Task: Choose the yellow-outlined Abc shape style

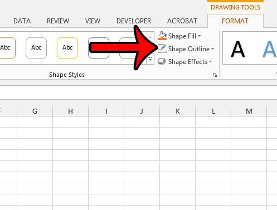Action: [x=67, y=48]
